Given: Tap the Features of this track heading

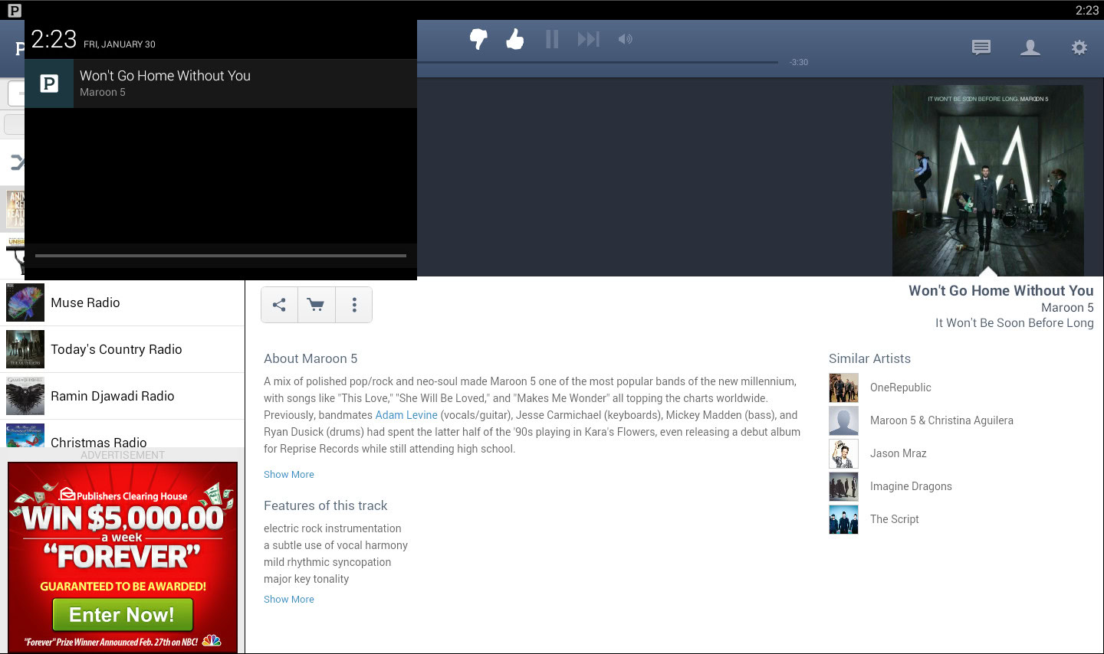Looking at the screenshot, I should point(325,505).
